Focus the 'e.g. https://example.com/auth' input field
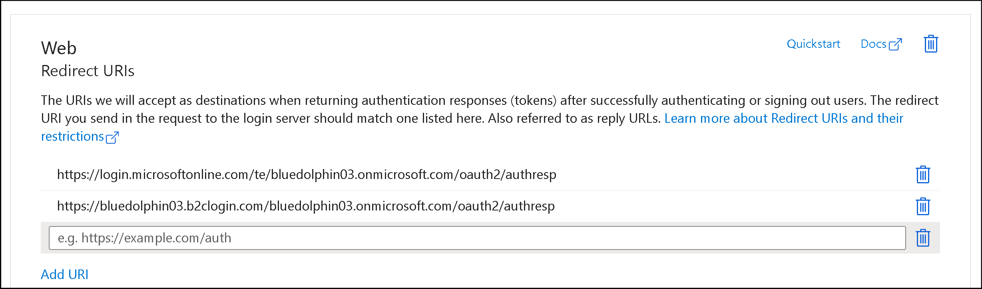Screen dimensions: 982x289 coord(477,238)
